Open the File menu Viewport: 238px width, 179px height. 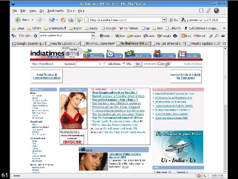(x=15, y=11)
